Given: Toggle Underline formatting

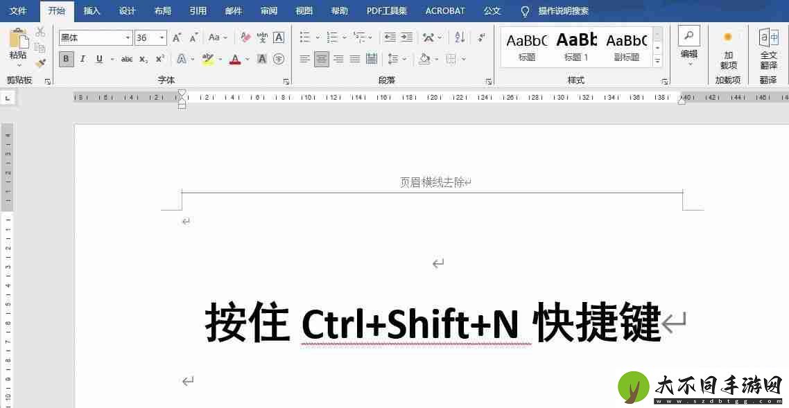Looking at the screenshot, I should click(x=99, y=60).
